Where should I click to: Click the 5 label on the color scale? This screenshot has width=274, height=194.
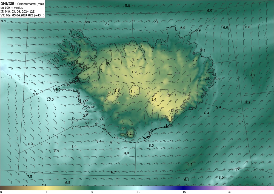92,192
